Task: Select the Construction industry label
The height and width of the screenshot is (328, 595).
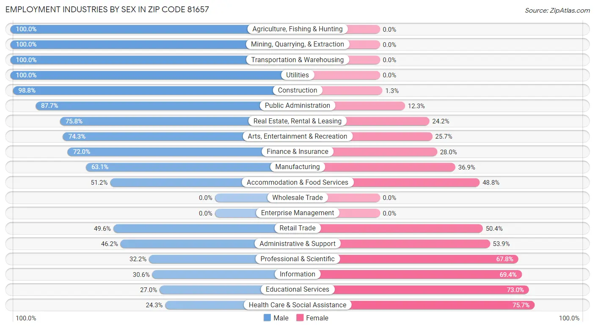Action: tap(297, 90)
